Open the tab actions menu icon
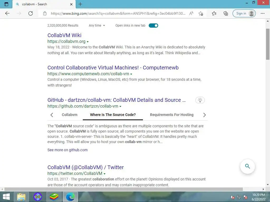 click(x=6, y=4)
